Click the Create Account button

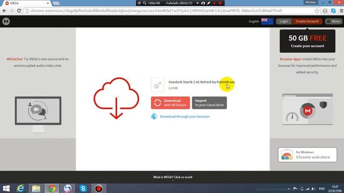tap(307, 21)
